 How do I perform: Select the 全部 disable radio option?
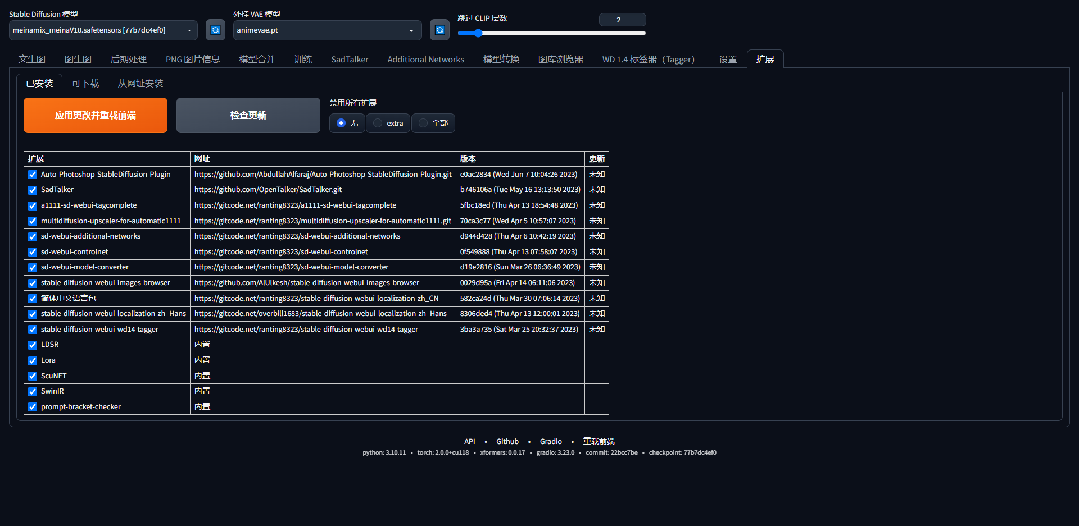[424, 123]
